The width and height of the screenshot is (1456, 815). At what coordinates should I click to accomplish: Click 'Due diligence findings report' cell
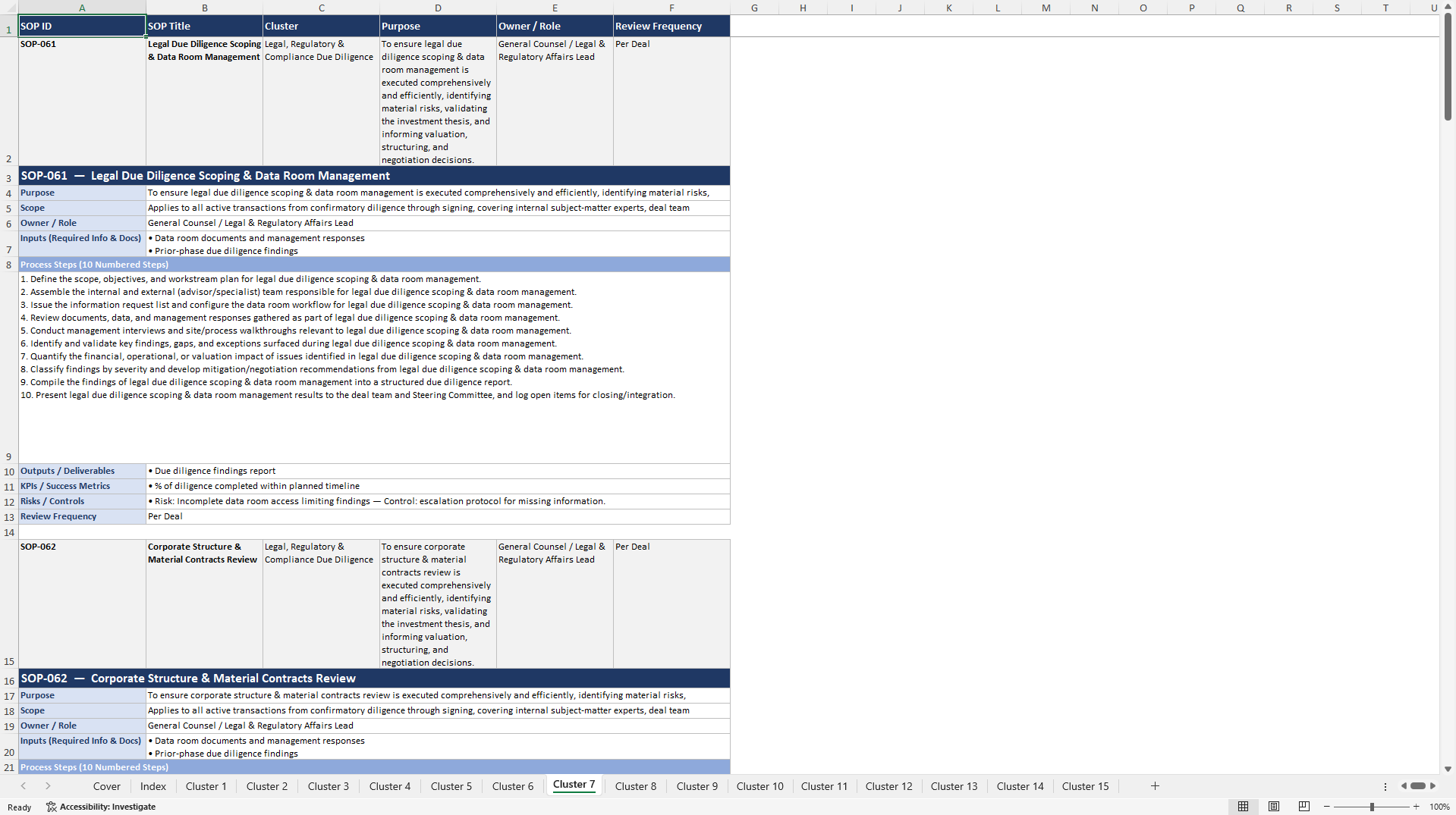438,471
